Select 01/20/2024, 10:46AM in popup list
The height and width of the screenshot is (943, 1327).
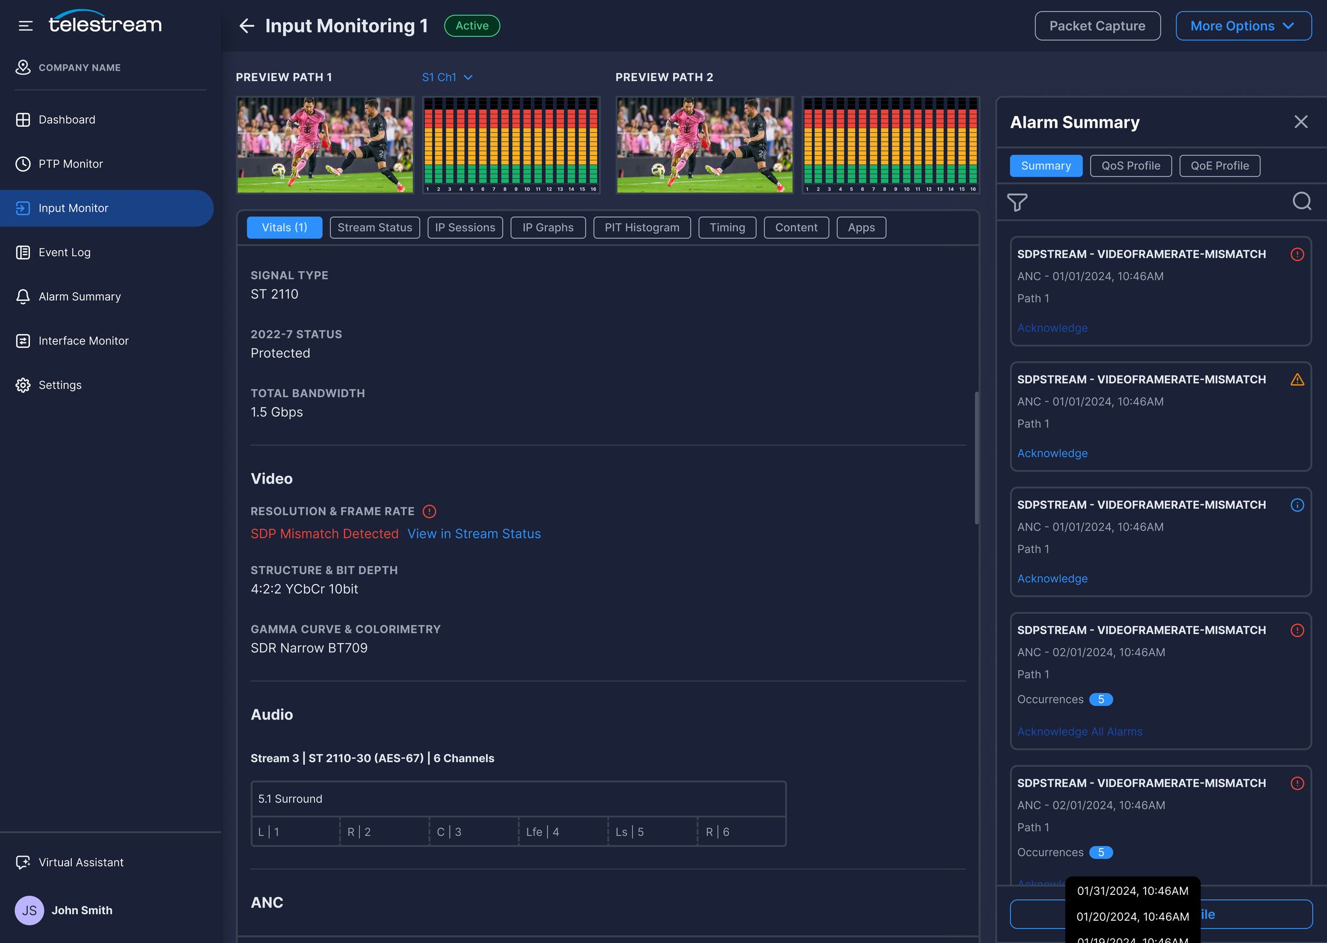[x=1132, y=917]
